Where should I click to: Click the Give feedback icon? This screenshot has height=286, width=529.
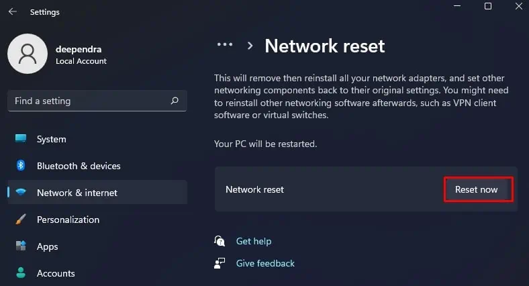[x=220, y=263]
